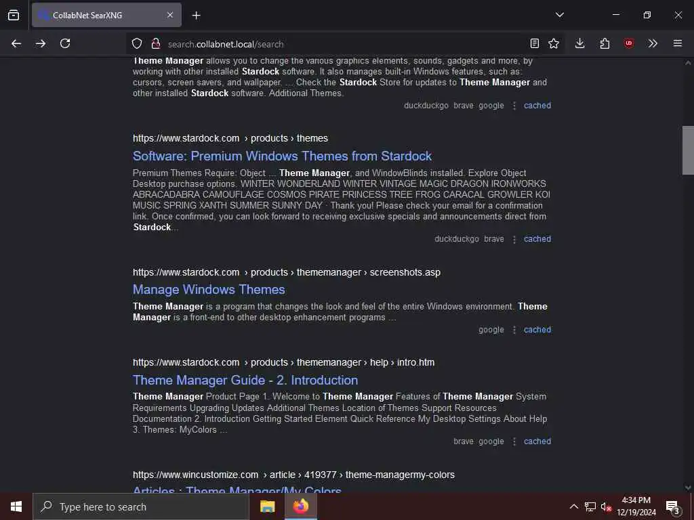Click the wincustomize.com article URL
The width and height of the screenshot is (694, 520).
pyautogui.click(x=293, y=475)
